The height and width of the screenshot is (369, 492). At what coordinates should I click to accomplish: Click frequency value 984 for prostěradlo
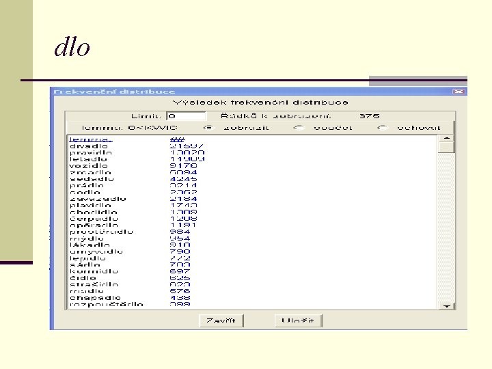coord(180,232)
